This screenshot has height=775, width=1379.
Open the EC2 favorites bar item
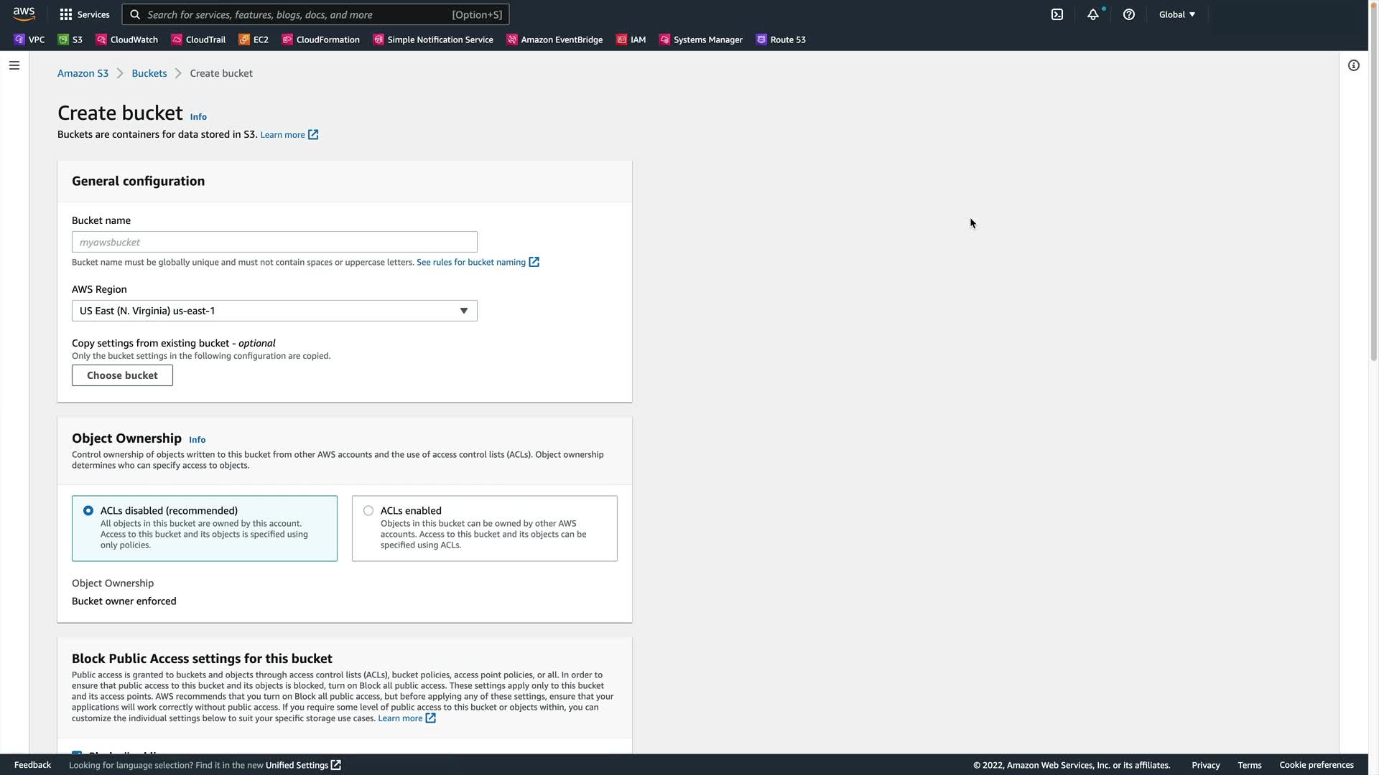click(254, 39)
